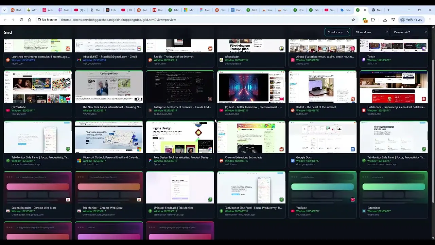Open the browser downloads icon
This screenshot has width=435, height=245.
(x=385, y=20)
